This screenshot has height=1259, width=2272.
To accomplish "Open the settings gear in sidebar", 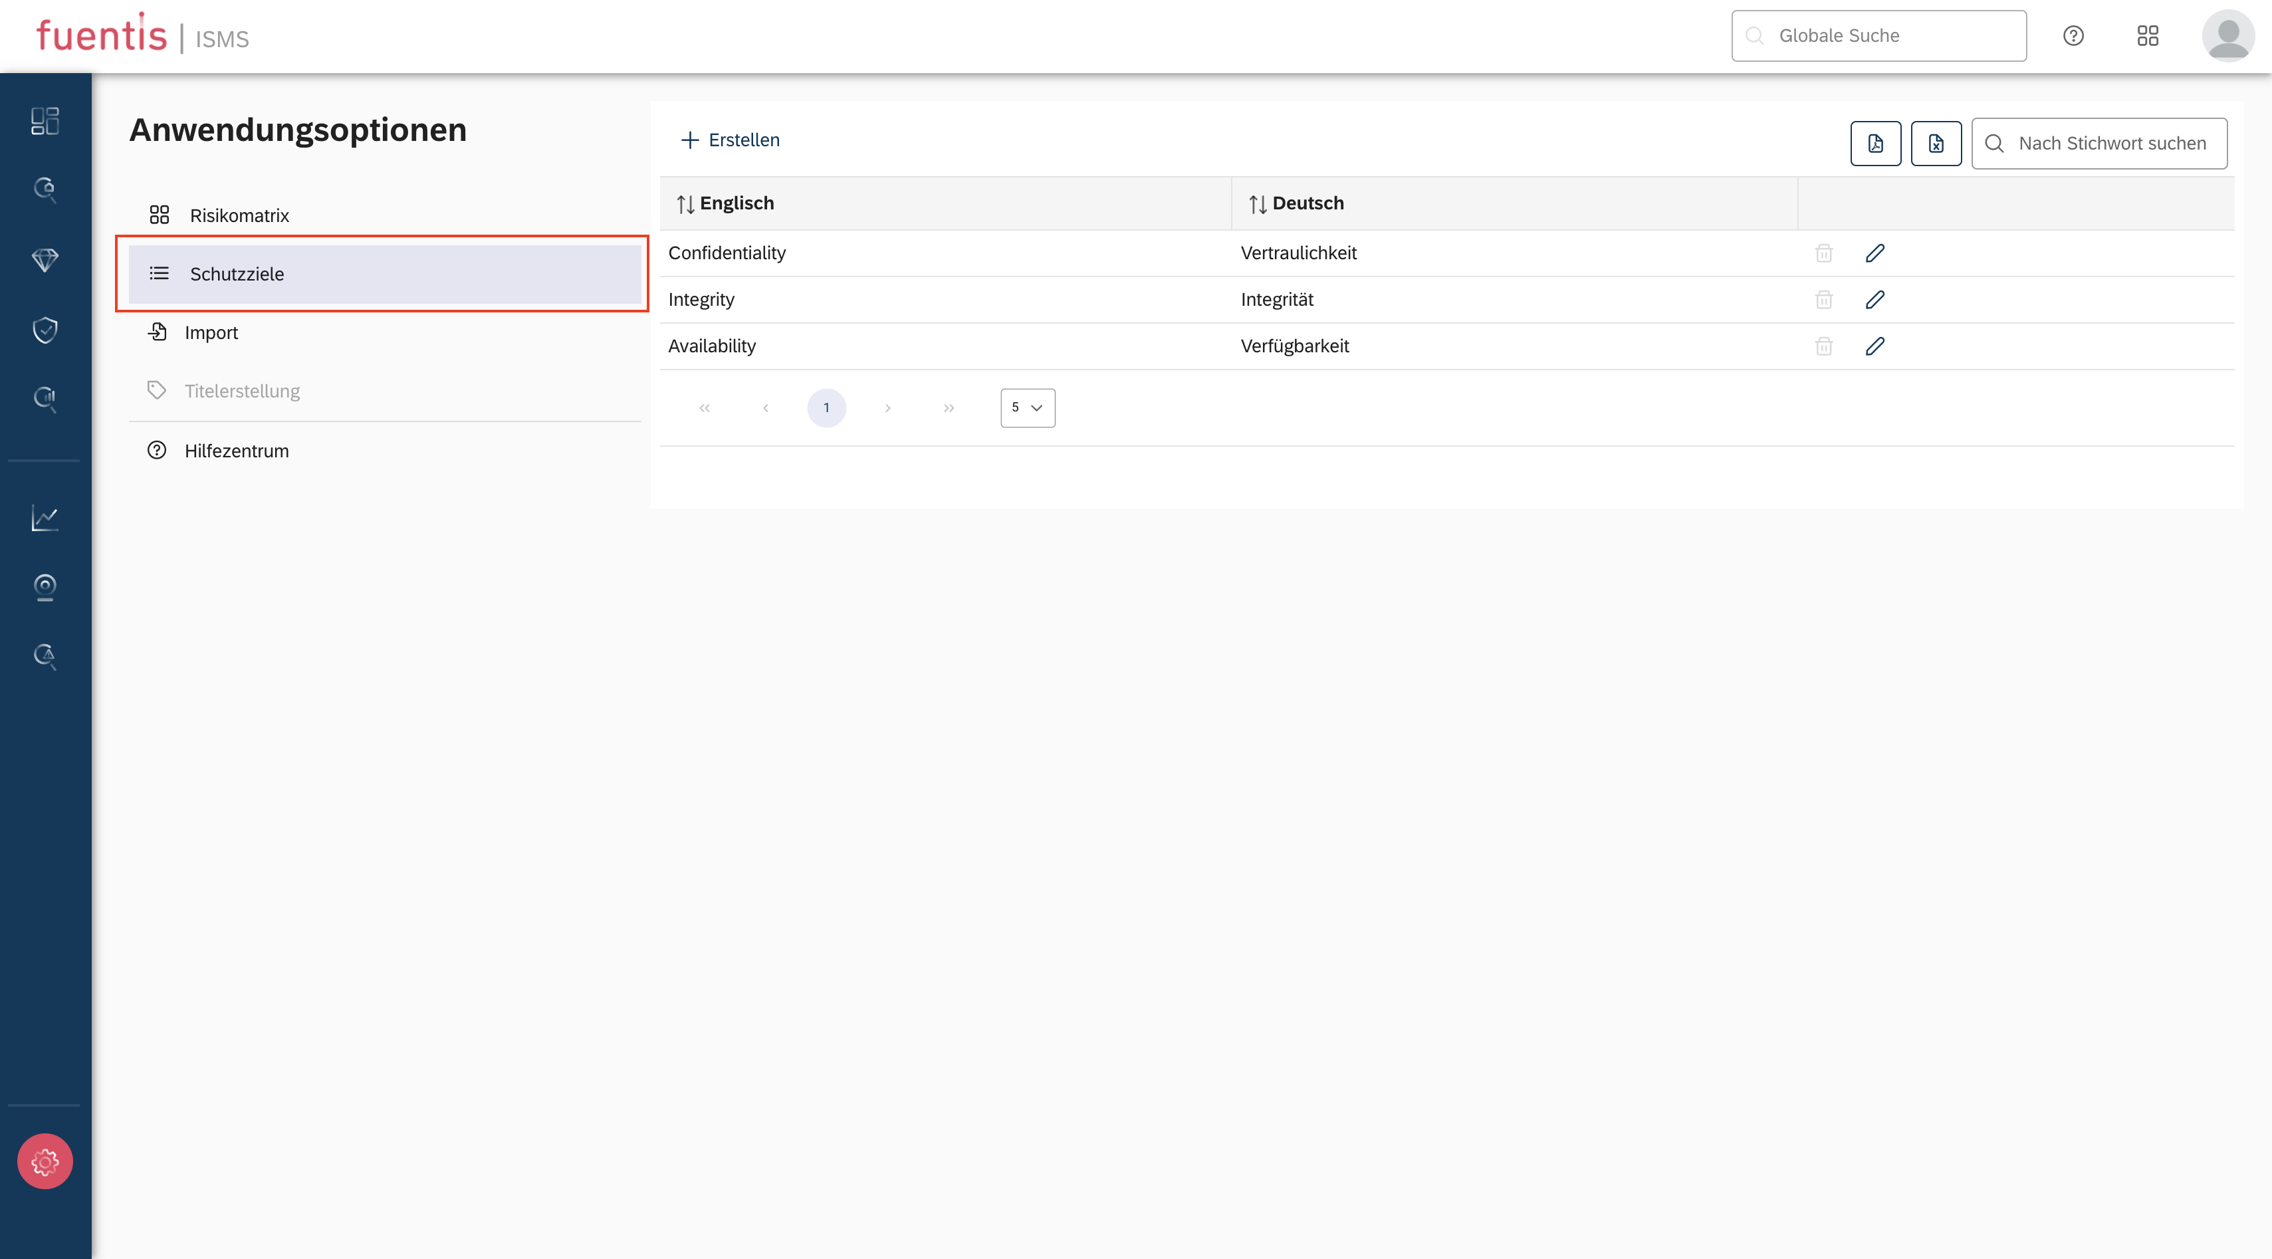I will [45, 1161].
